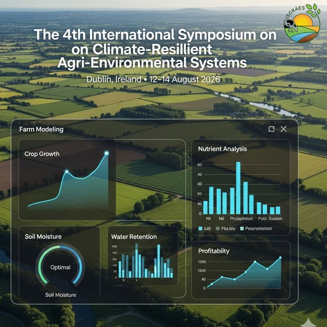Viewport: 327px width, 327px height.
Task: Click the Lfft legend color swatch
Action: (200, 228)
